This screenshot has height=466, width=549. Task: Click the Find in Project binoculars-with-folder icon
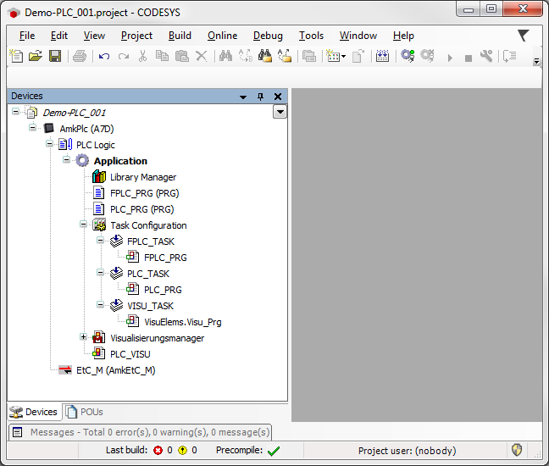[x=265, y=56]
